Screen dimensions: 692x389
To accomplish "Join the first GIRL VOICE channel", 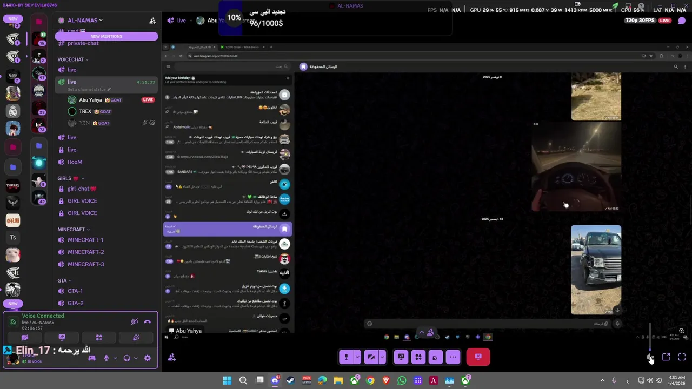I will click(x=82, y=201).
